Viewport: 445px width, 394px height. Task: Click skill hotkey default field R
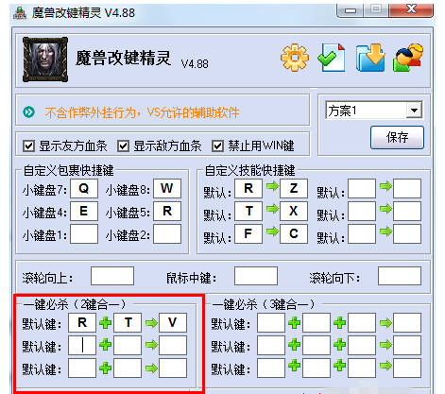coord(248,188)
